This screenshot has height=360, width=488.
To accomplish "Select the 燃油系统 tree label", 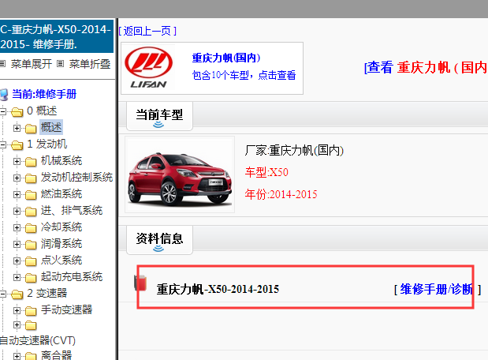I will pyautogui.click(x=61, y=194).
